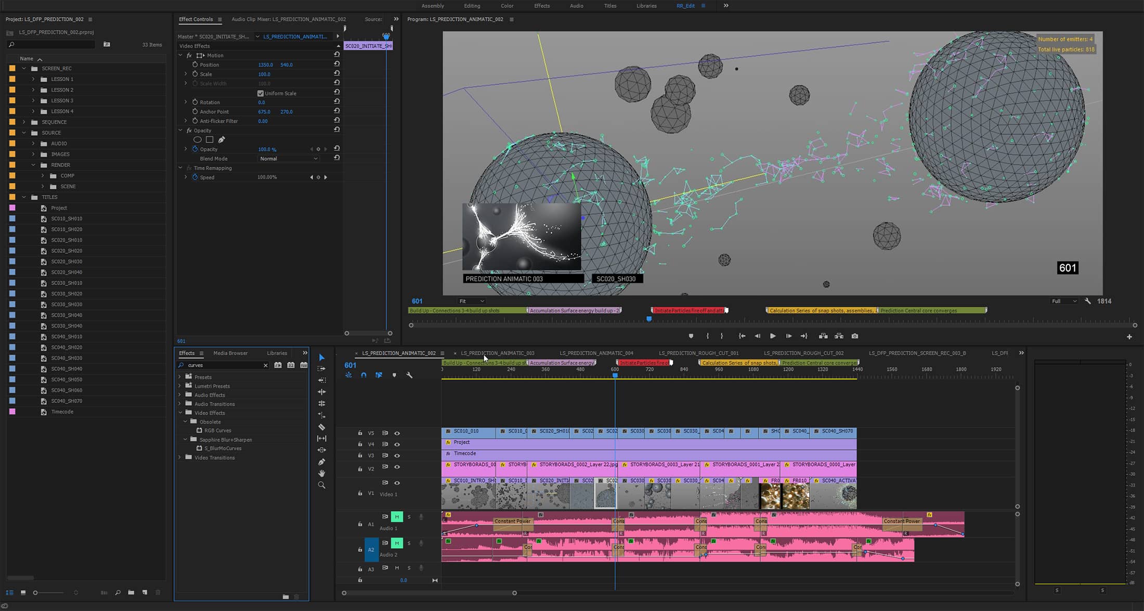
Task: Mute Audio 2 track with M button
Action: [x=396, y=543]
